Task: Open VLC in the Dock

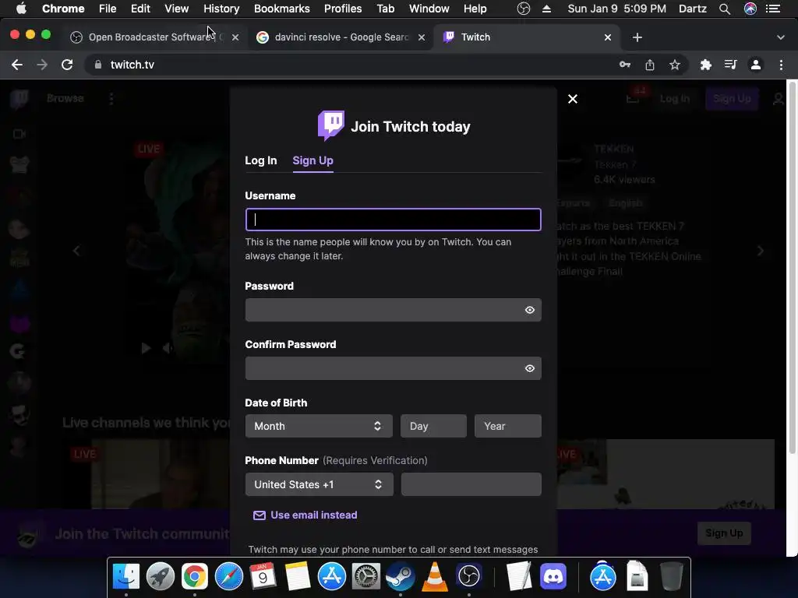Action: coord(435,577)
